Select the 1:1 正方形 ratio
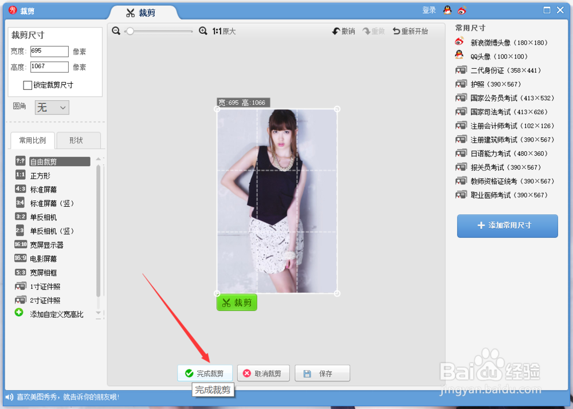This screenshot has width=573, height=409. point(33,175)
